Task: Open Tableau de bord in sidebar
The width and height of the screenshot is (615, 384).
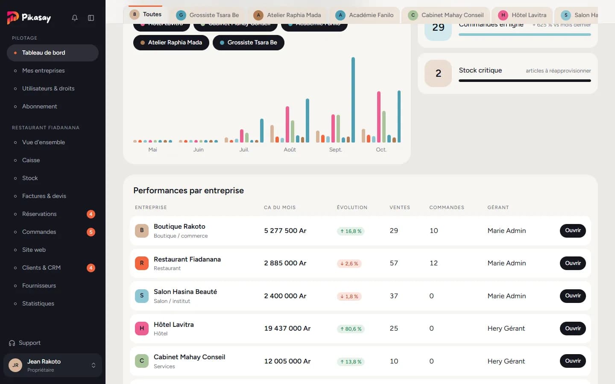Action: click(53, 53)
